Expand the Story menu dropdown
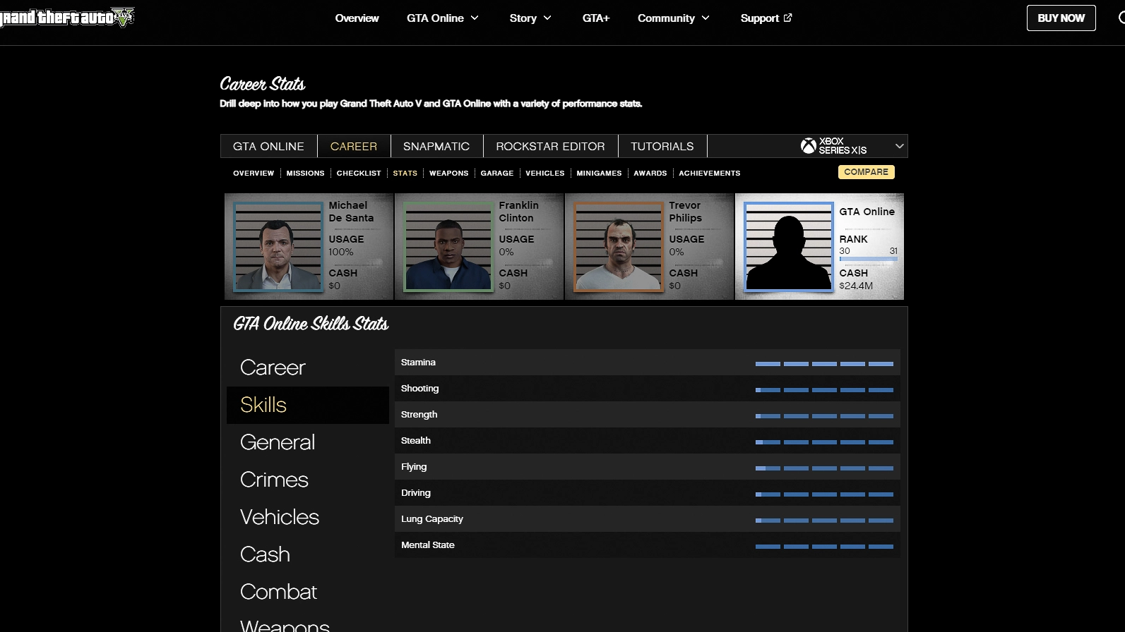Screen dimensions: 1125x632 530,18
